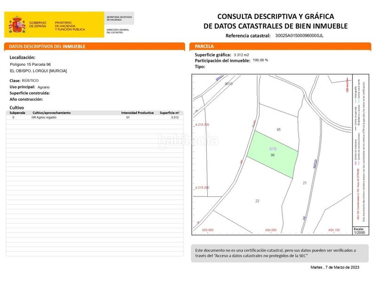Click the 'Cultivo/aprovechamiento' column header
Image resolution: width=376 pixels, height=282 pixels.
point(52,113)
